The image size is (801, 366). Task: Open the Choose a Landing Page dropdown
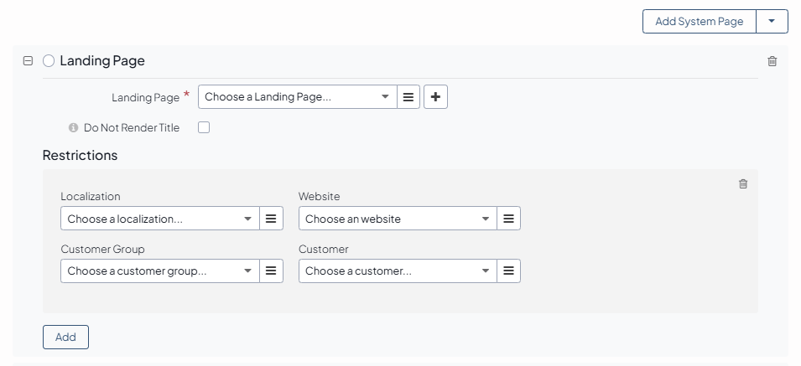[298, 97]
